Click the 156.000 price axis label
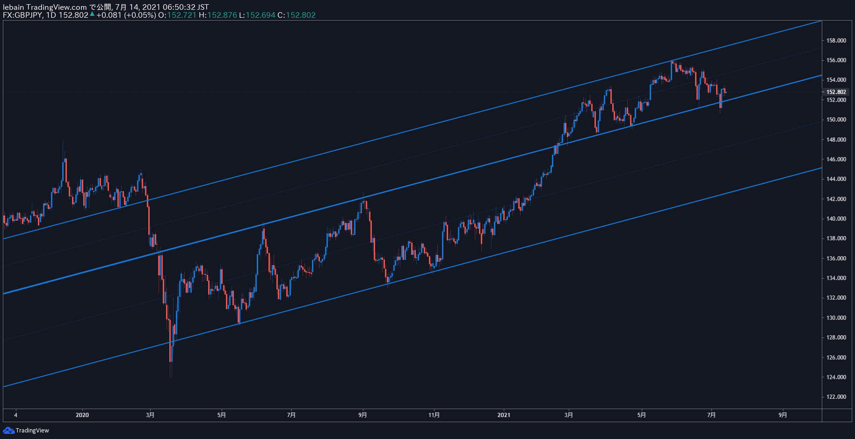The height and width of the screenshot is (439, 855). coord(836,60)
